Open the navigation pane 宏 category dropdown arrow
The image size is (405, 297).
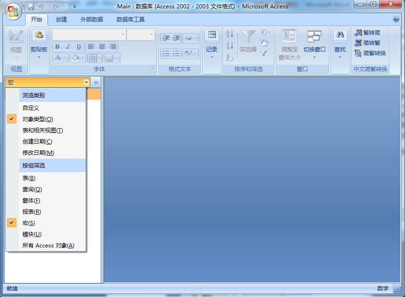click(x=86, y=82)
